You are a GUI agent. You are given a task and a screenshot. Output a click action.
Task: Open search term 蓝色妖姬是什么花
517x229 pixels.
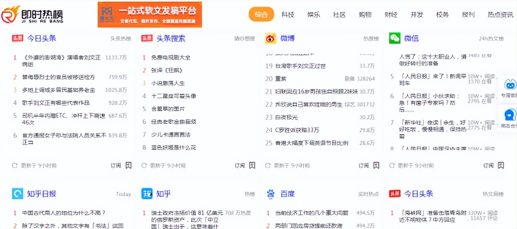(174, 148)
